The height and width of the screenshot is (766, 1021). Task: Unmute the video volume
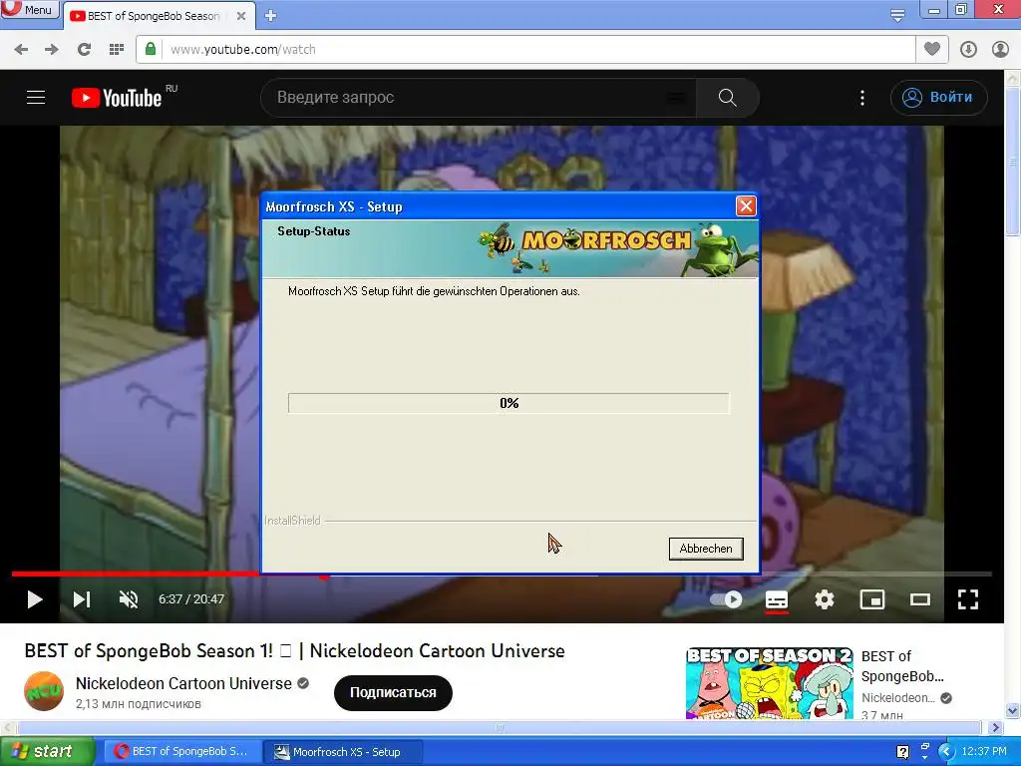(129, 599)
